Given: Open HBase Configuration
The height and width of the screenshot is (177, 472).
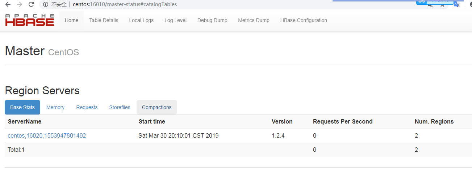Looking at the screenshot, I should coord(304,21).
